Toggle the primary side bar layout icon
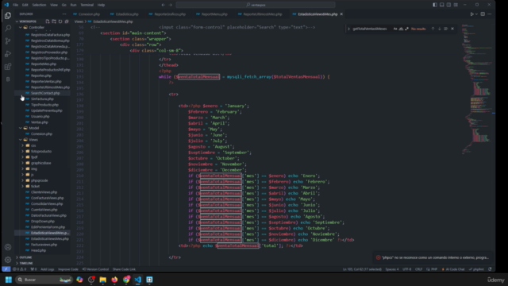 435,5
